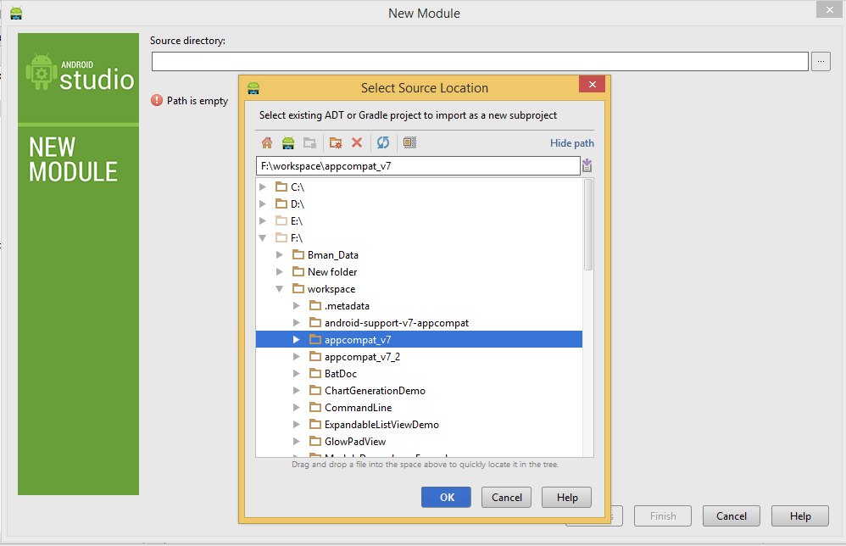This screenshot has width=846, height=546.
Task: Jump to project directory Android icon
Action: coord(288,143)
